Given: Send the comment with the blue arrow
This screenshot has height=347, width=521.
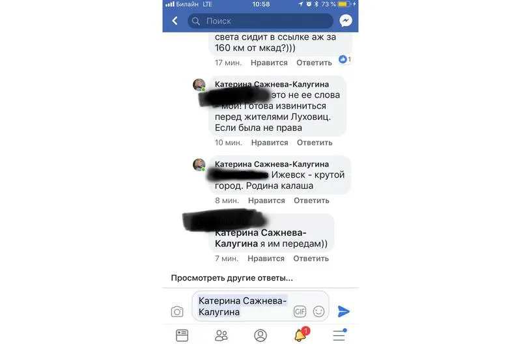Looking at the screenshot, I should [343, 311].
